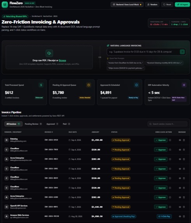Click the Approved (Awaiting Pay) status badge
191x223 pixels.
pos(124,216)
